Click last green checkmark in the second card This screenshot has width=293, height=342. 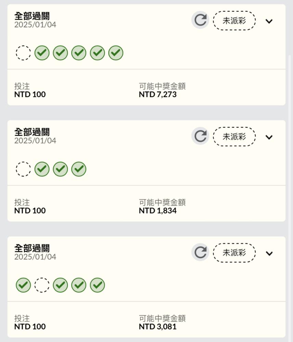pyautogui.click(x=79, y=169)
